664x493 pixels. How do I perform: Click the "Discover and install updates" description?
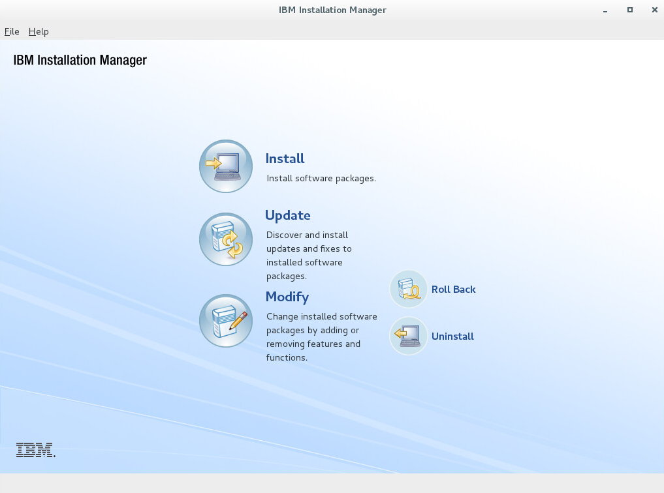point(309,256)
